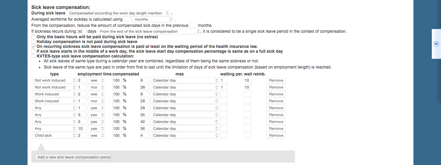
Task: Uncheck recurring sickness waiting period checkbox
Action: pyautogui.click(x=33, y=47)
